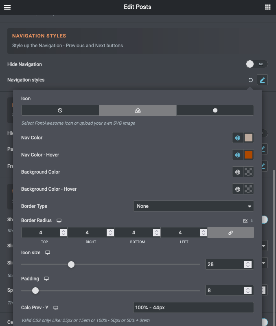Choose the upload SVG icon option
The height and width of the screenshot is (326, 276).
tap(138, 110)
